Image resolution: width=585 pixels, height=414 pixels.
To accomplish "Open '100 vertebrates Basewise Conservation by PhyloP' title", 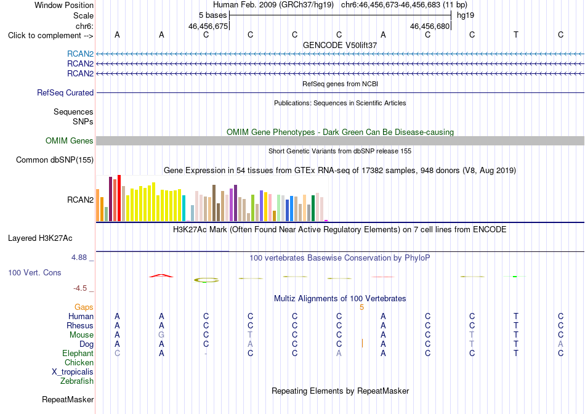I will [x=340, y=258].
